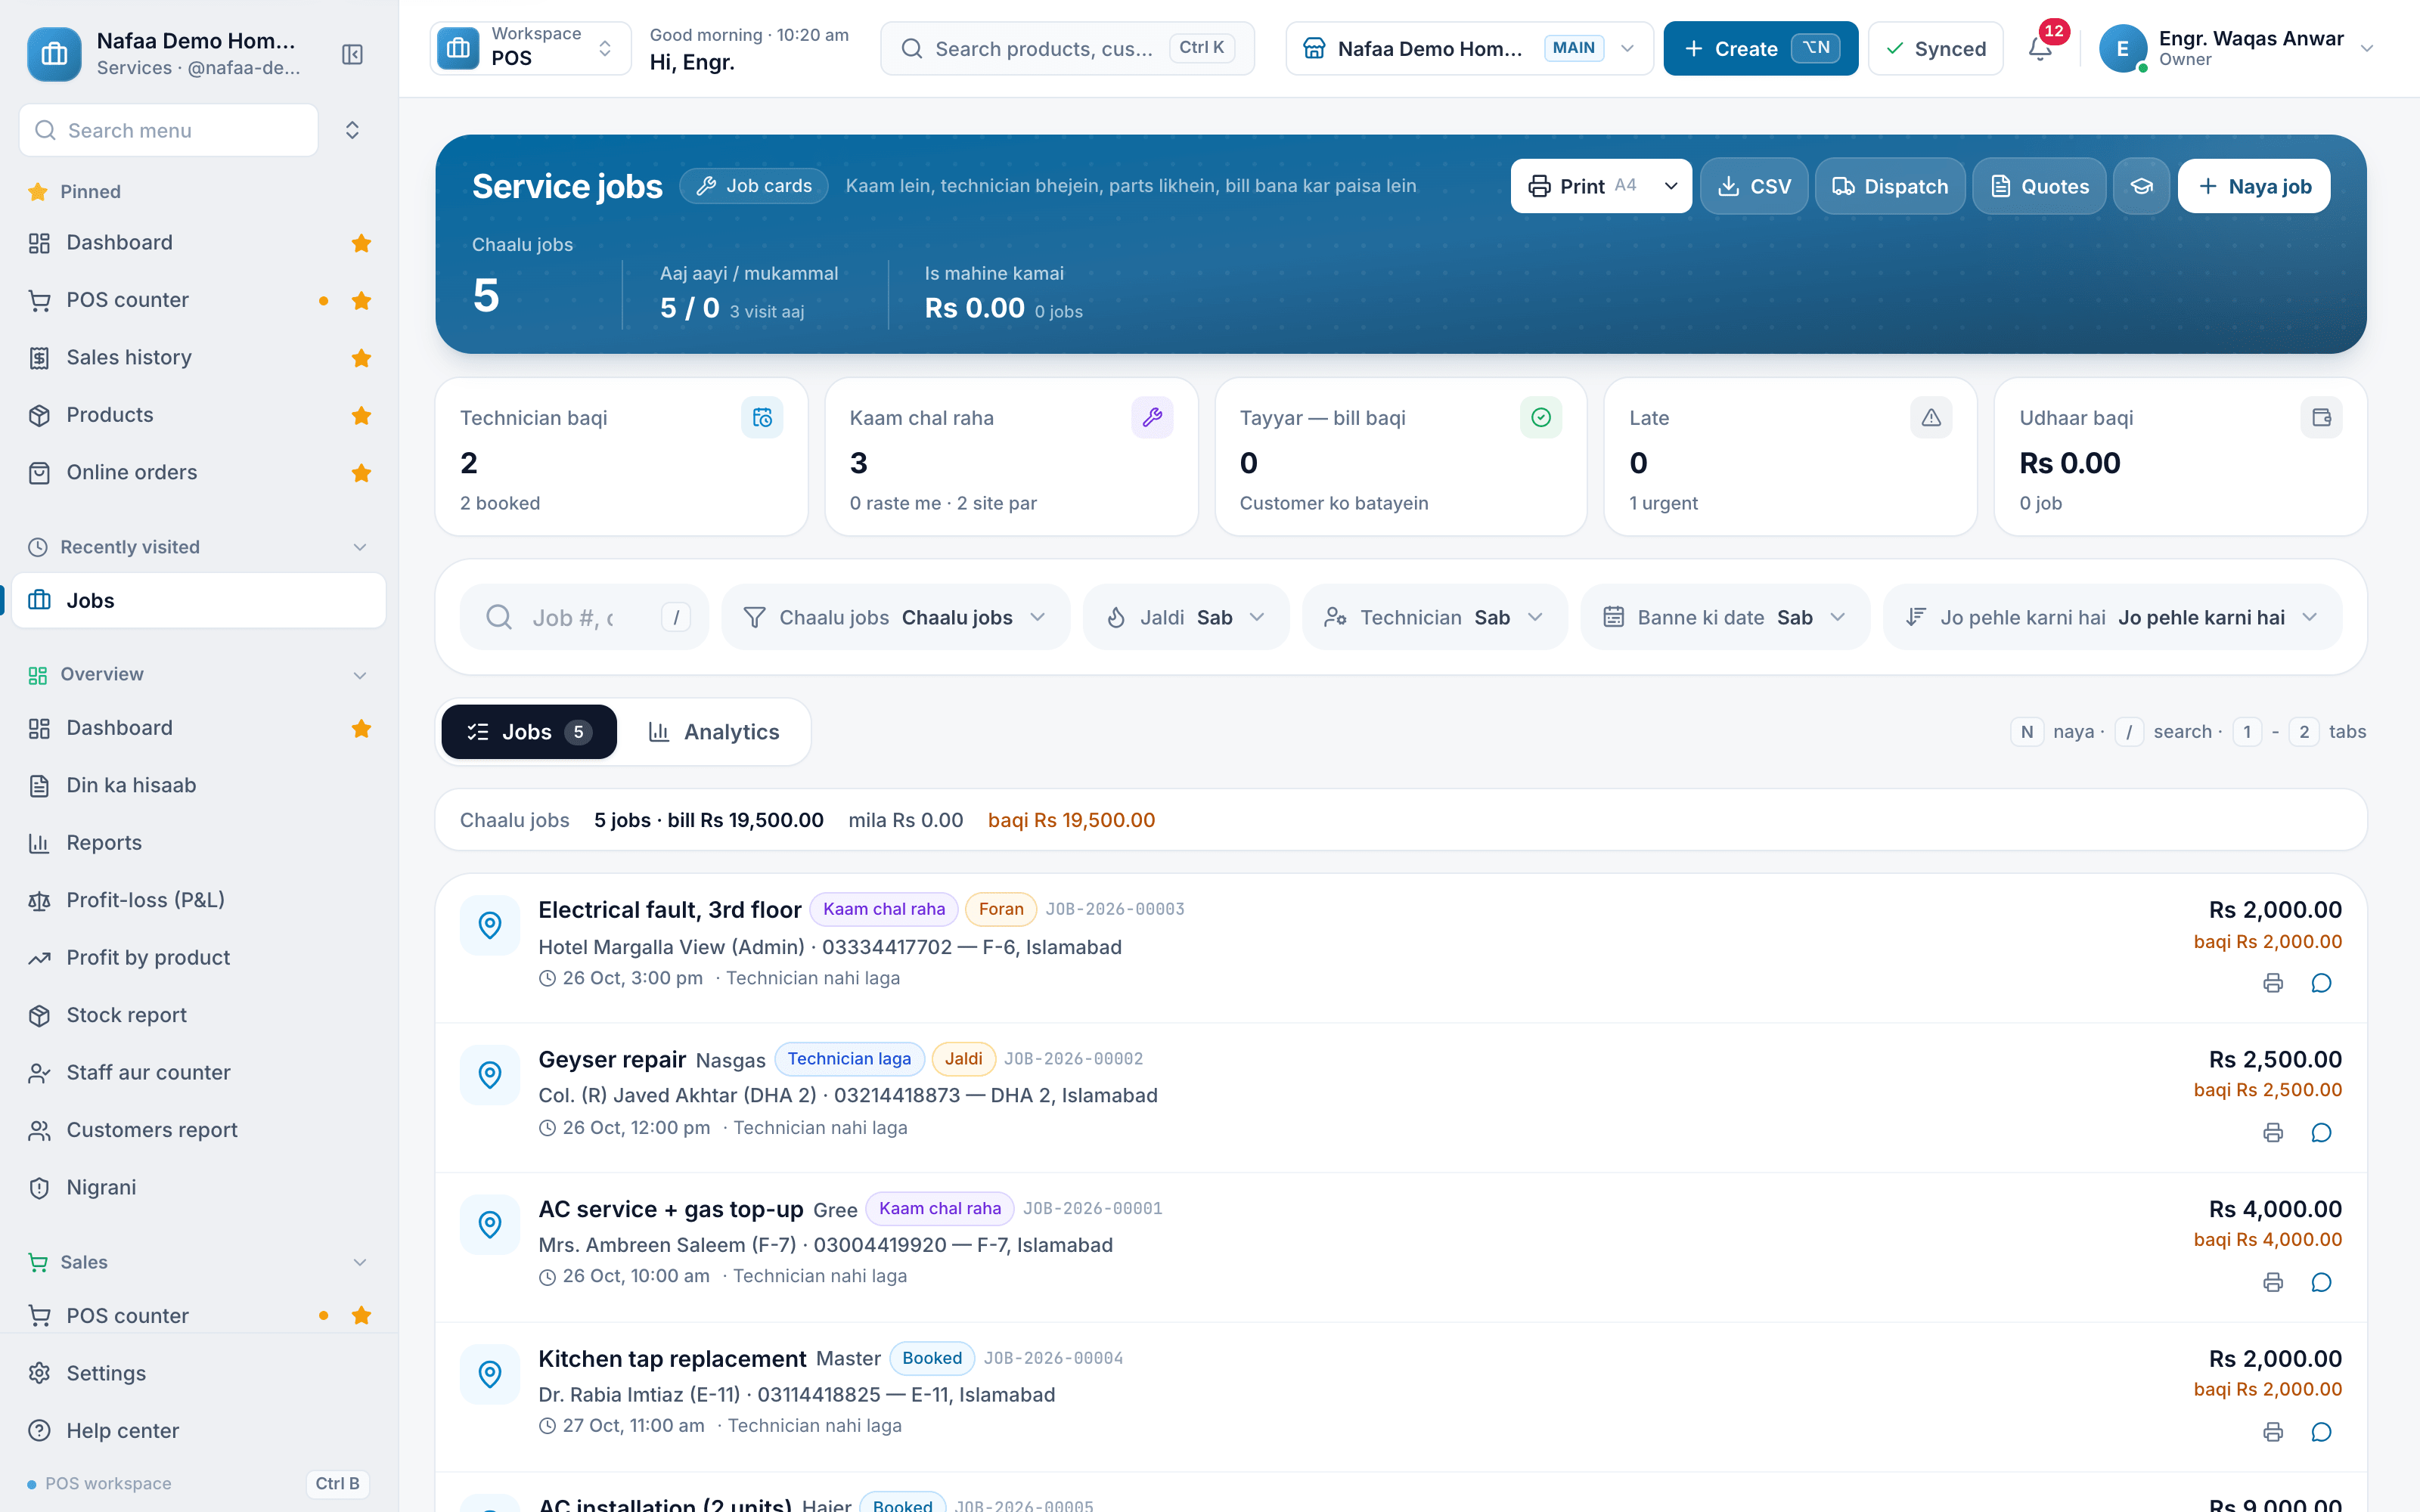Viewport: 2420px width, 1512px height.
Task: Click Kaam chal raha wrench icon
Action: 1152,417
